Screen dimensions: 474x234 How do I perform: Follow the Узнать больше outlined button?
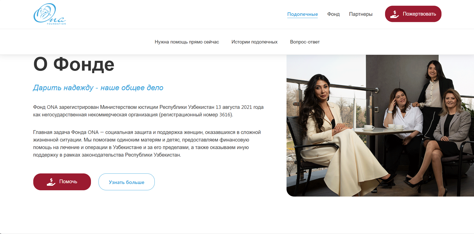(127, 182)
